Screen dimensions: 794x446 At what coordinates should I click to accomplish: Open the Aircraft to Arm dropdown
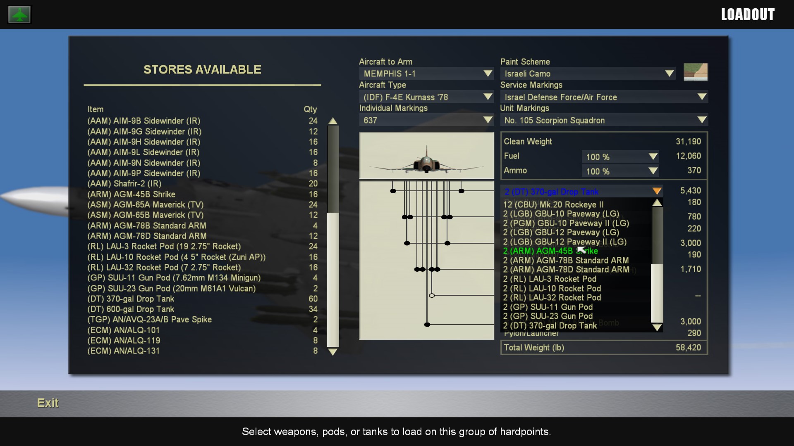point(426,74)
